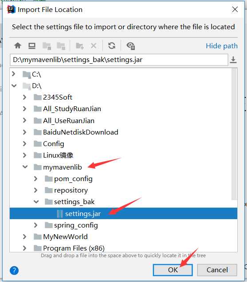Click the Hide path link
Viewport: 247px width, 282px height.
pos(222,46)
